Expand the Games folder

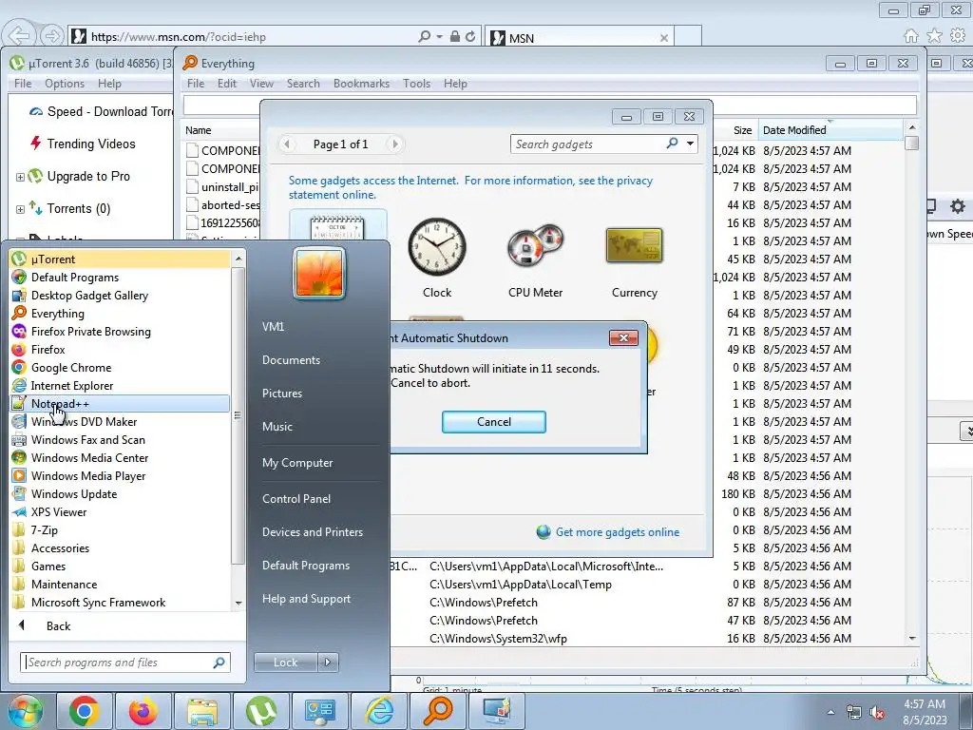[x=119, y=566]
